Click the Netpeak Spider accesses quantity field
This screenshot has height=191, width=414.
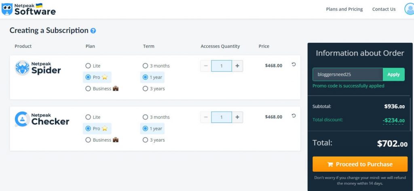coord(222,66)
